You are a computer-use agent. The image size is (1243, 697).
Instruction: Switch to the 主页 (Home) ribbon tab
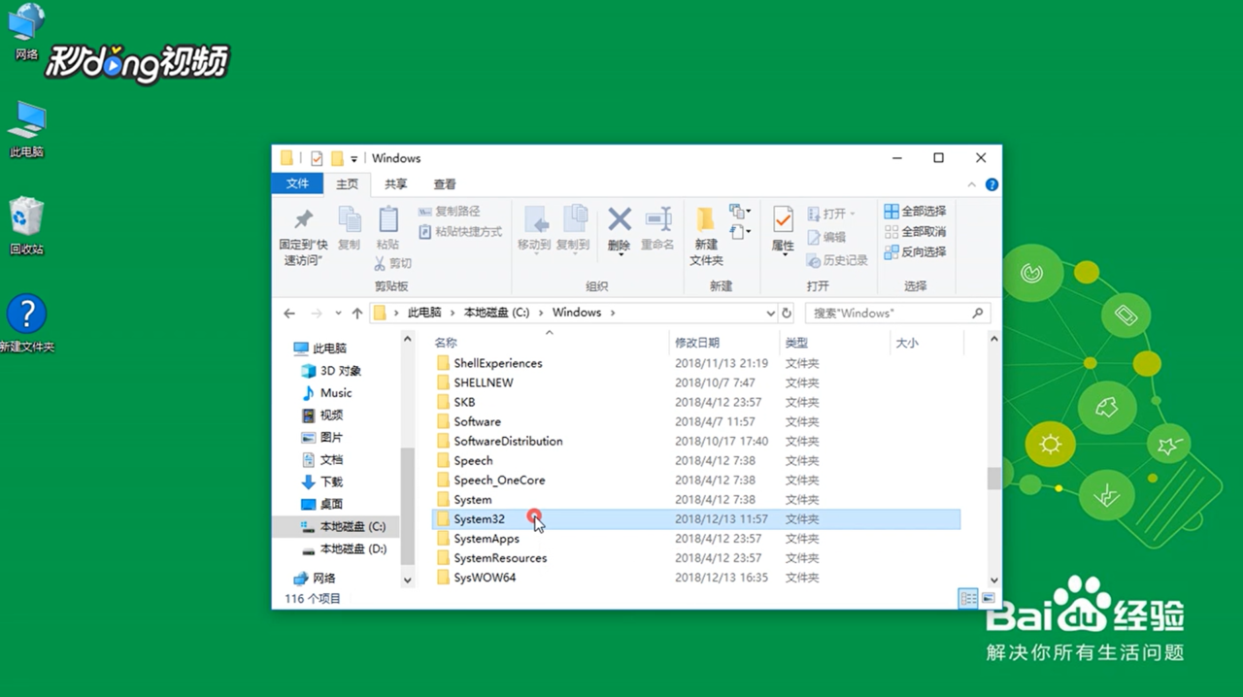[347, 183]
